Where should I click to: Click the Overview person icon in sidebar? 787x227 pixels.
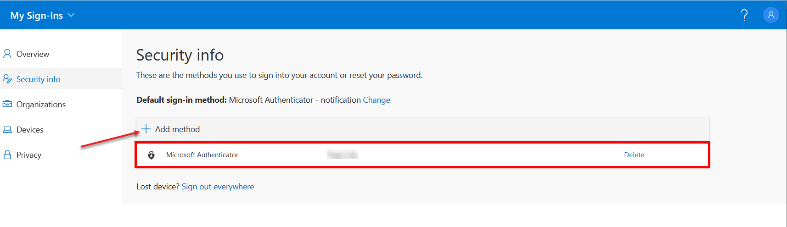point(7,54)
